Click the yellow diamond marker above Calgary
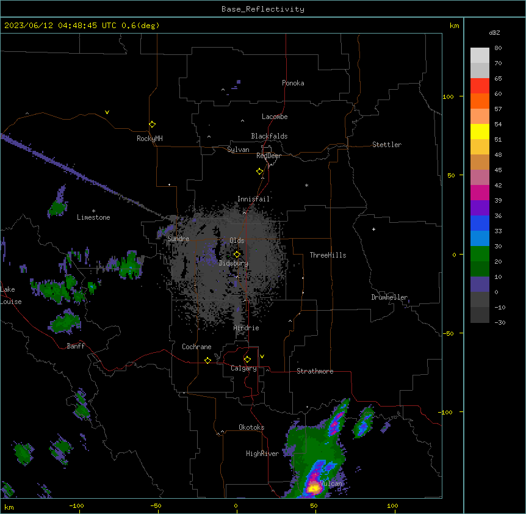This screenshot has height=514, width=526. point(247,360)
